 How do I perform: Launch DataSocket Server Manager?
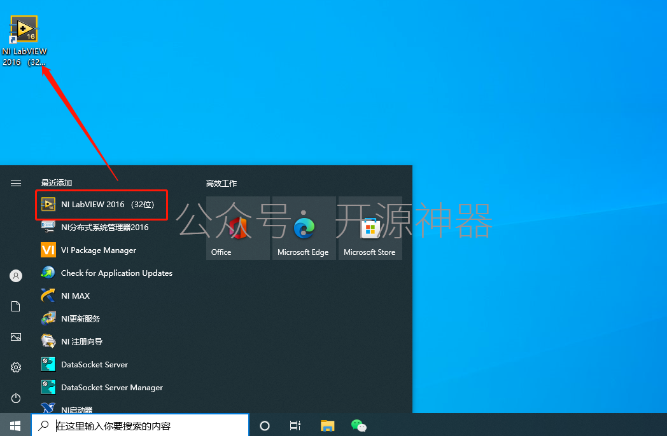click(x=102, y=388)
